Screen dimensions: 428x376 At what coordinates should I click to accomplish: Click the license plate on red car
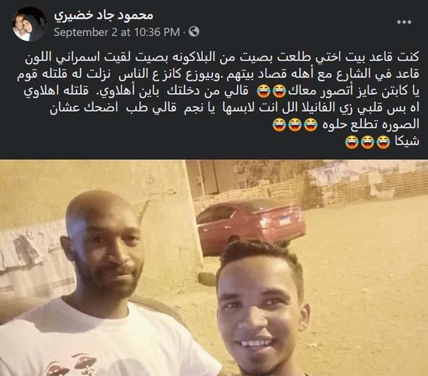285,222
